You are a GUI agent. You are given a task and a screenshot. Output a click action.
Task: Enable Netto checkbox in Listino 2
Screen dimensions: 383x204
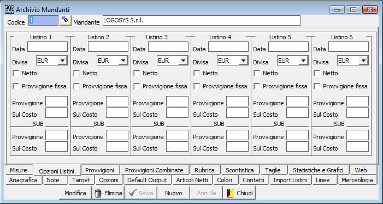click(x=76, y=73)
